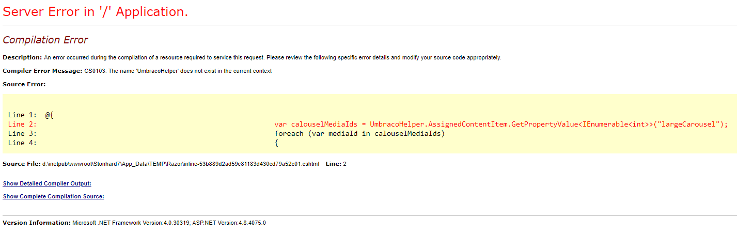Click the Compiler Error Message label

click(42, 71)
